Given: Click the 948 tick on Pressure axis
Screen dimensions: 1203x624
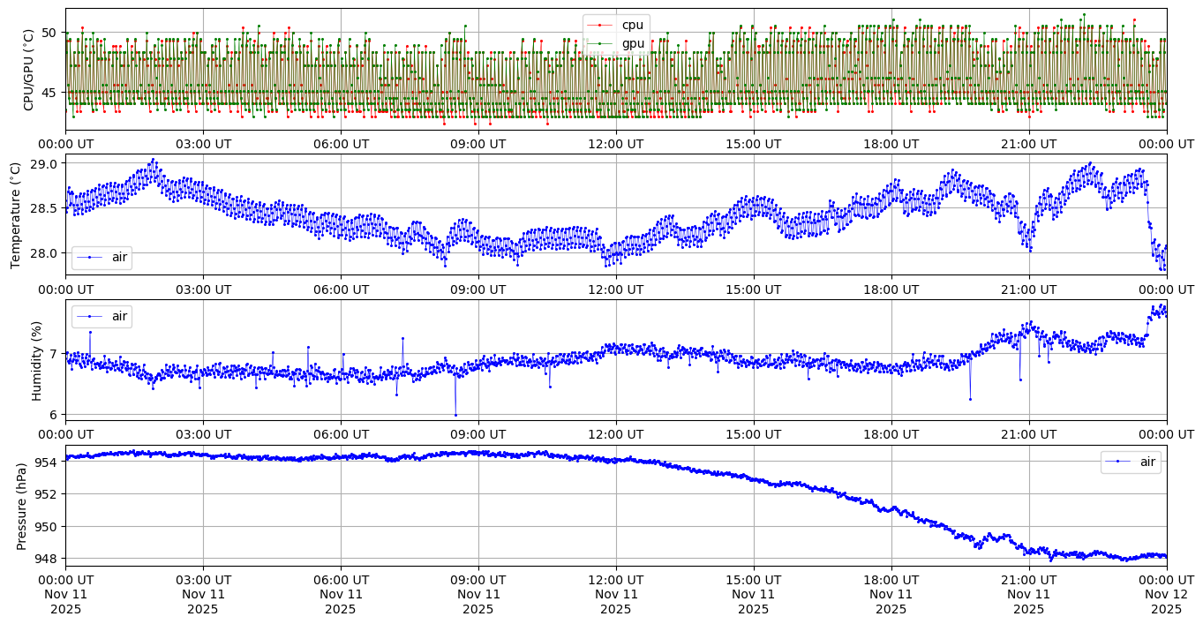Looking at the screenshot, I should click(47, 559).
